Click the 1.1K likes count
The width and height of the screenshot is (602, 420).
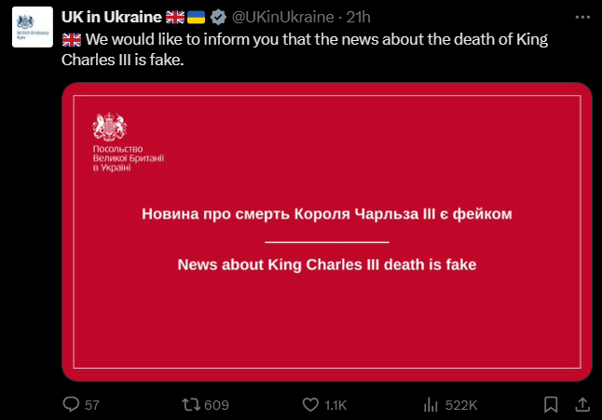pyautogui.click(x=335, y=404)
